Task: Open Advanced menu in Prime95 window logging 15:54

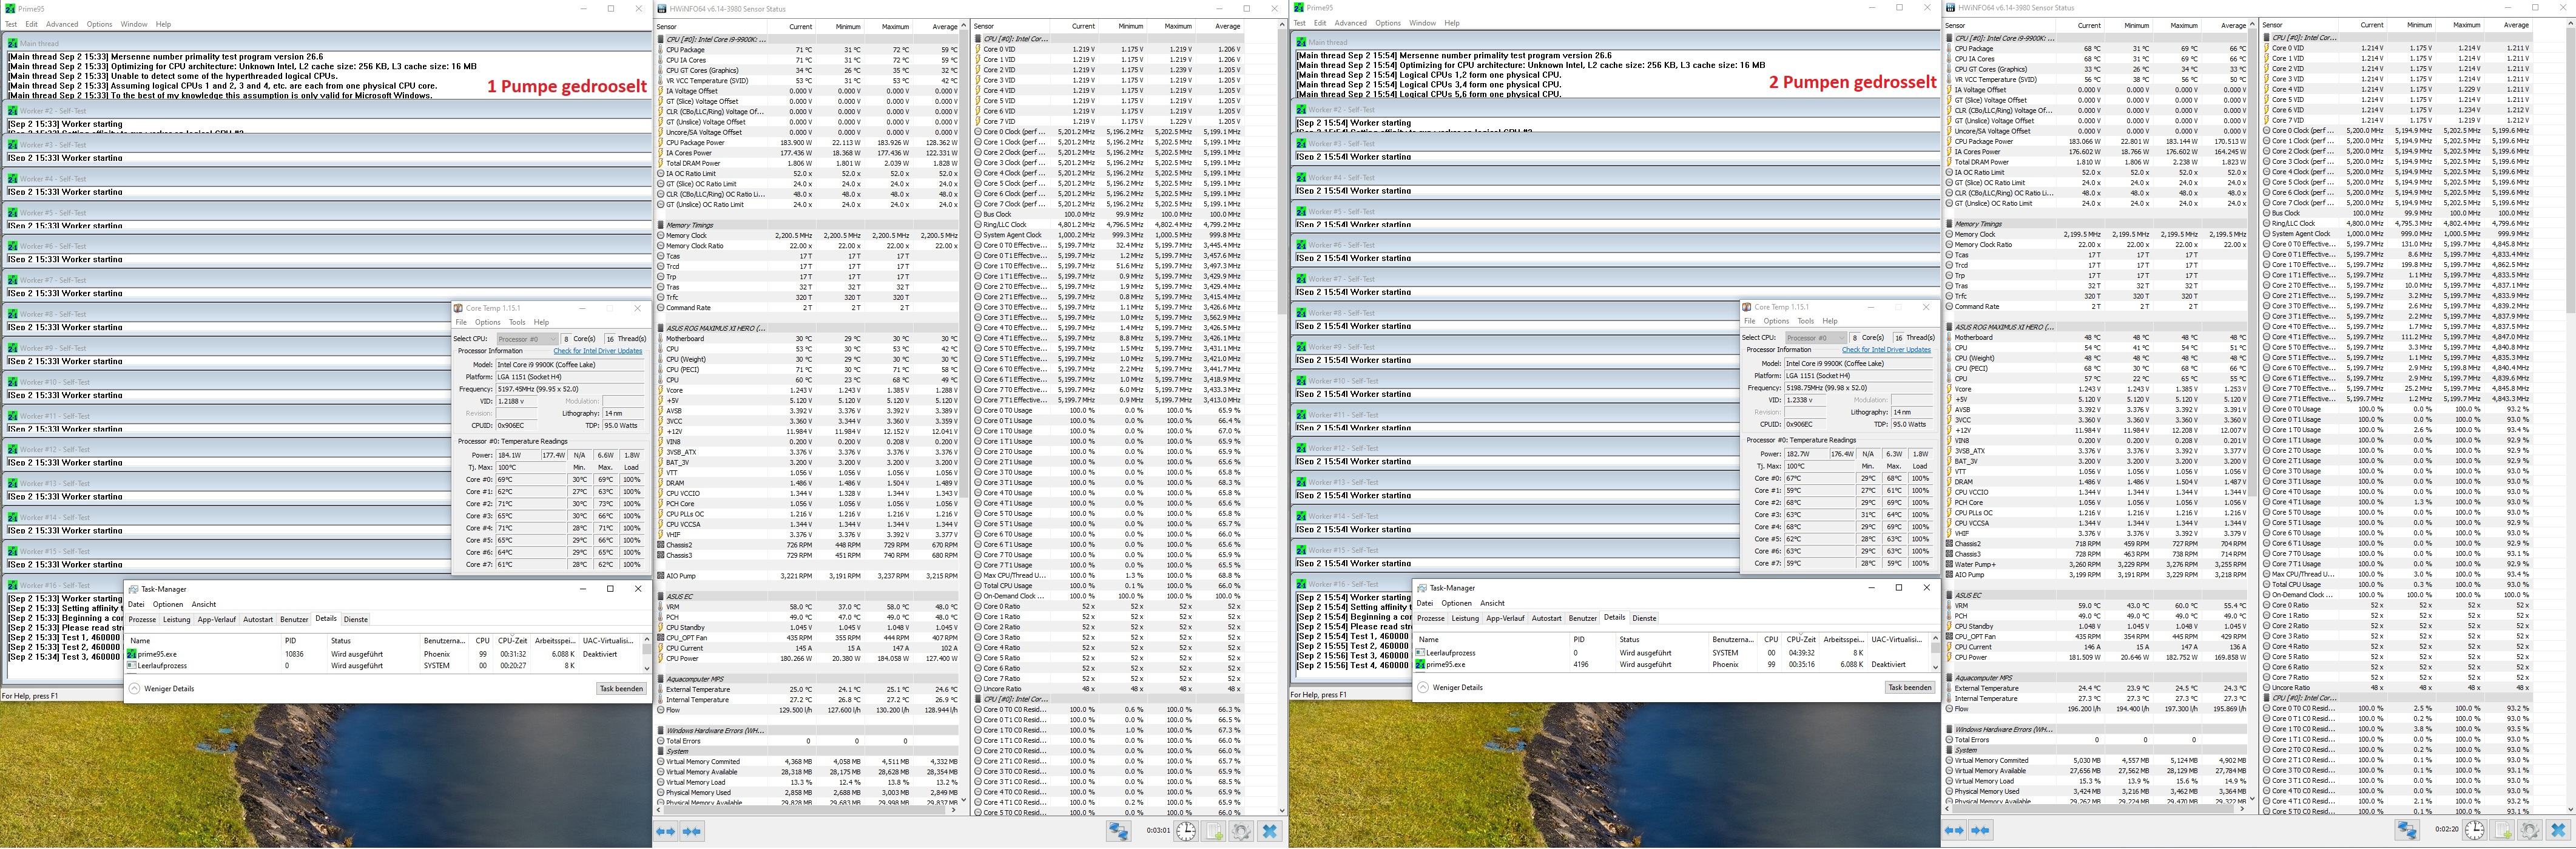Action: [1350, 23]
